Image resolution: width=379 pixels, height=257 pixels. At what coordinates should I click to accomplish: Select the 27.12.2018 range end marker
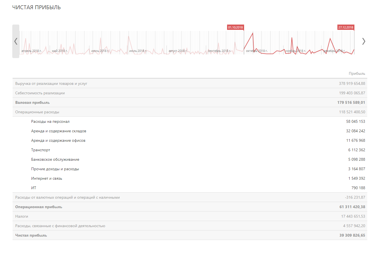point(345,27)
